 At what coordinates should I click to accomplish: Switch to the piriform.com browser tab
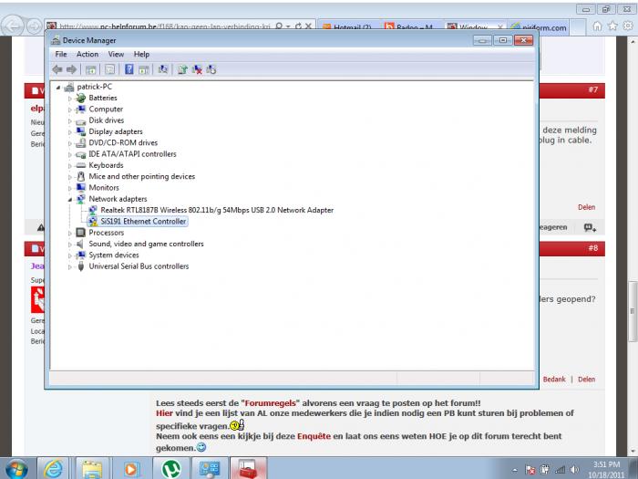pos(539,27)
